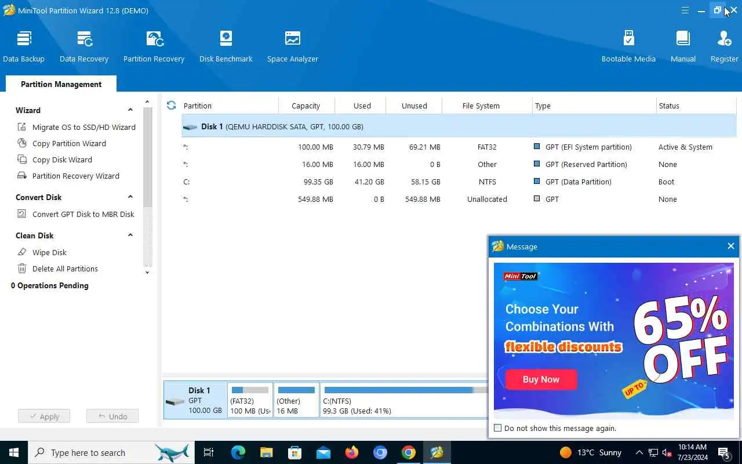This screenshot has width=742, height=464.
Task: Open the Mail app from taskbar
Action: (323, 452)
